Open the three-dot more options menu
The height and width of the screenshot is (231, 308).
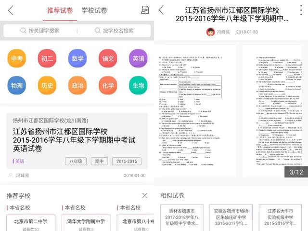point(301,10)
